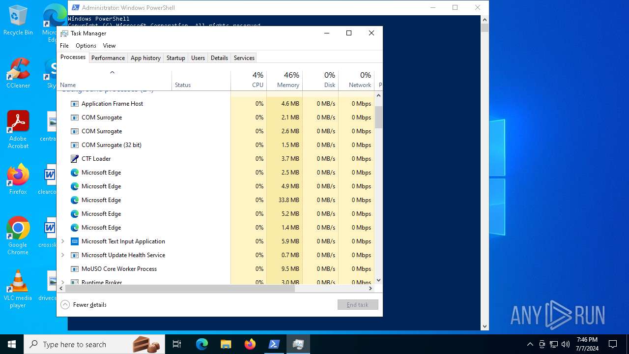The height and width of the screenshot is (354, 629).
Task: Switch to the Details tab
Action: [x=219, y=58]
